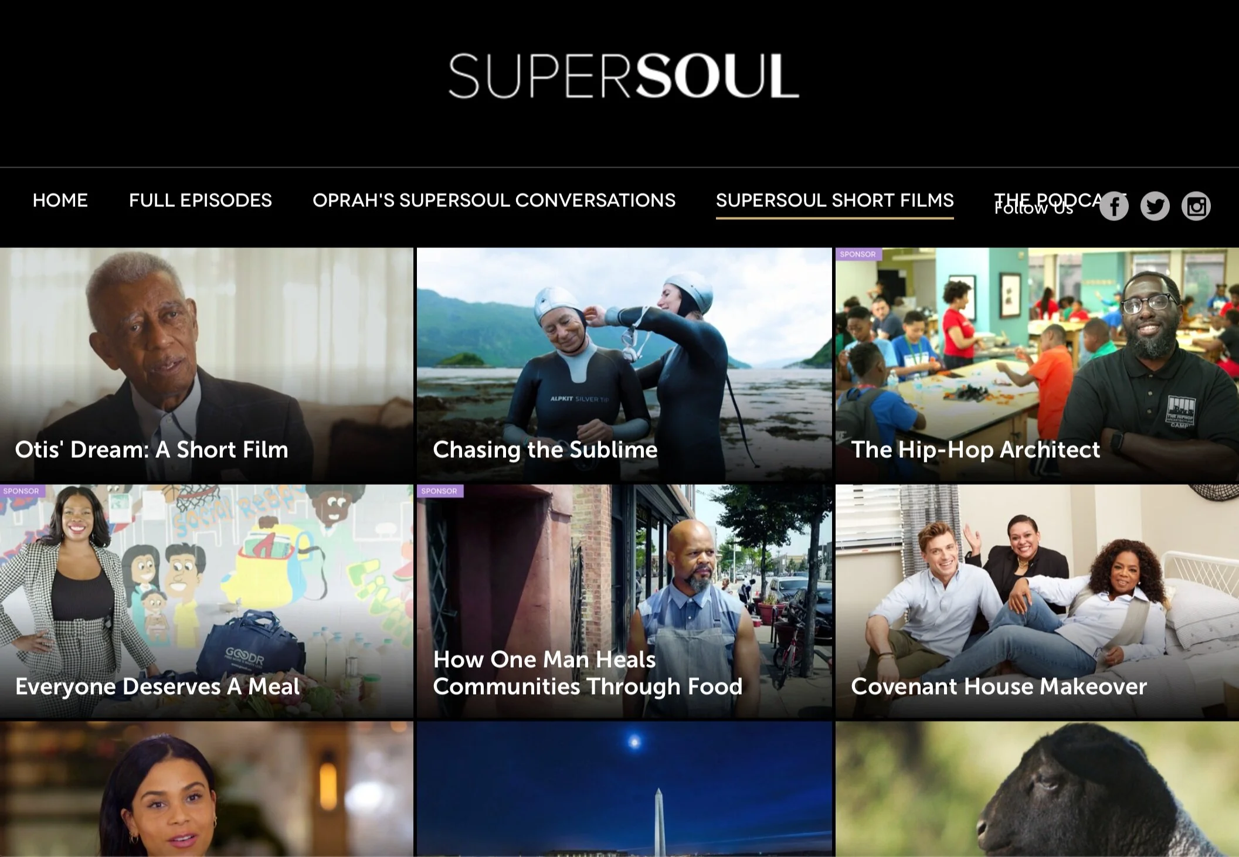The image size is (1239, 857).
Task: Play The Hip-Hop Architect video thumbnail
Action: pyautogui.click(x=1037, y=363)
